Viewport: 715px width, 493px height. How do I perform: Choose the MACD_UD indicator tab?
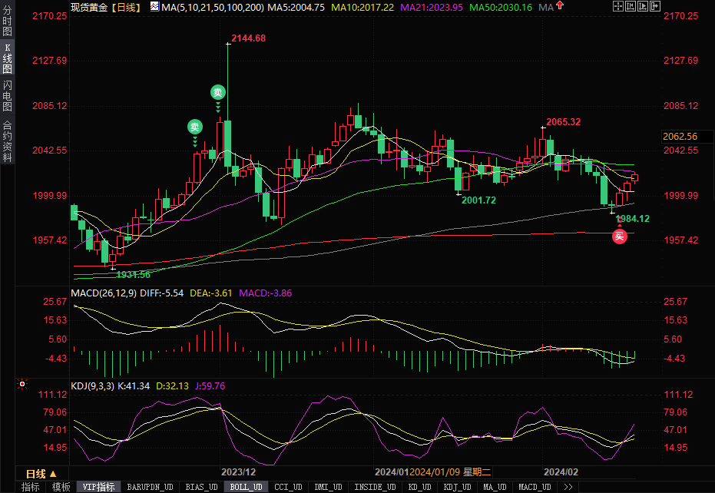[534, 487]
